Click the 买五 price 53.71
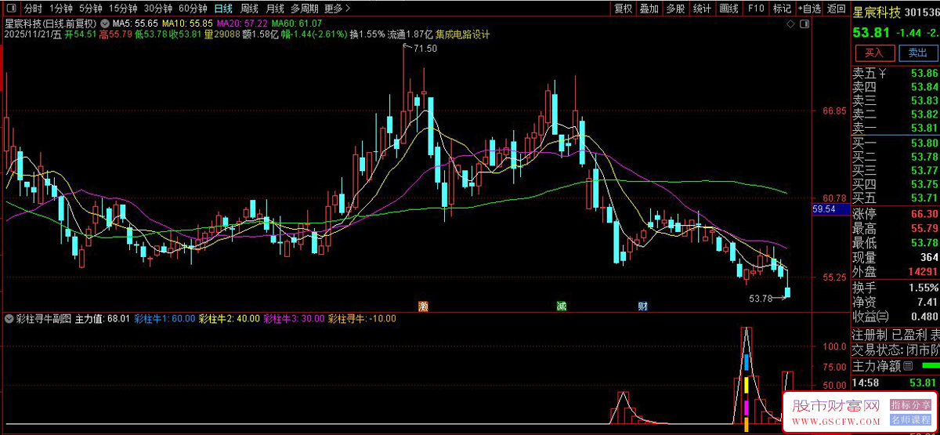This screenshot has height=435, width=940. [924, 198]
